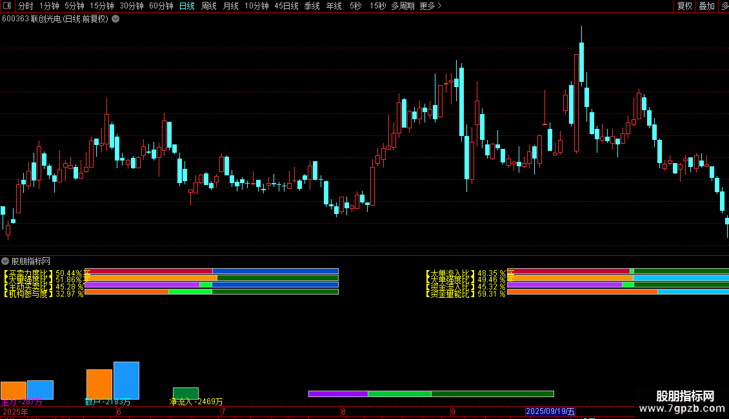This screenshot has width=729, height=419.
Task: Open dropdown arrow beside 联创光电 title
Action: pyautogui.click(x=115, y=19)
